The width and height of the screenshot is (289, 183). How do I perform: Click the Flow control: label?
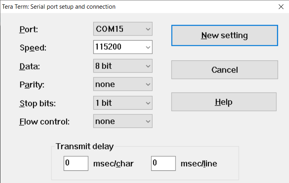point(44,121)
